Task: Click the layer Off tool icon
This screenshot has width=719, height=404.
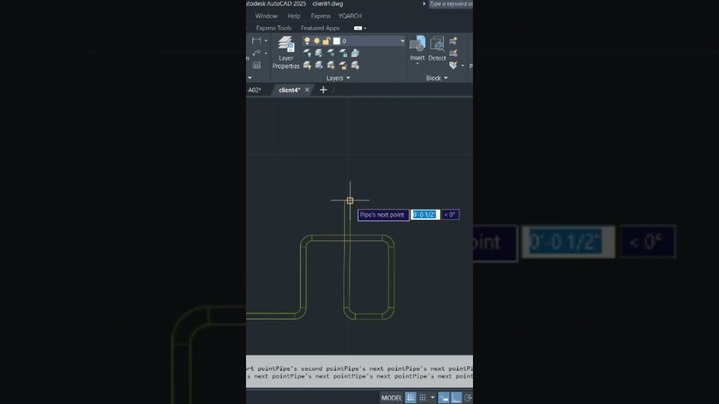Action: (307, 53)
